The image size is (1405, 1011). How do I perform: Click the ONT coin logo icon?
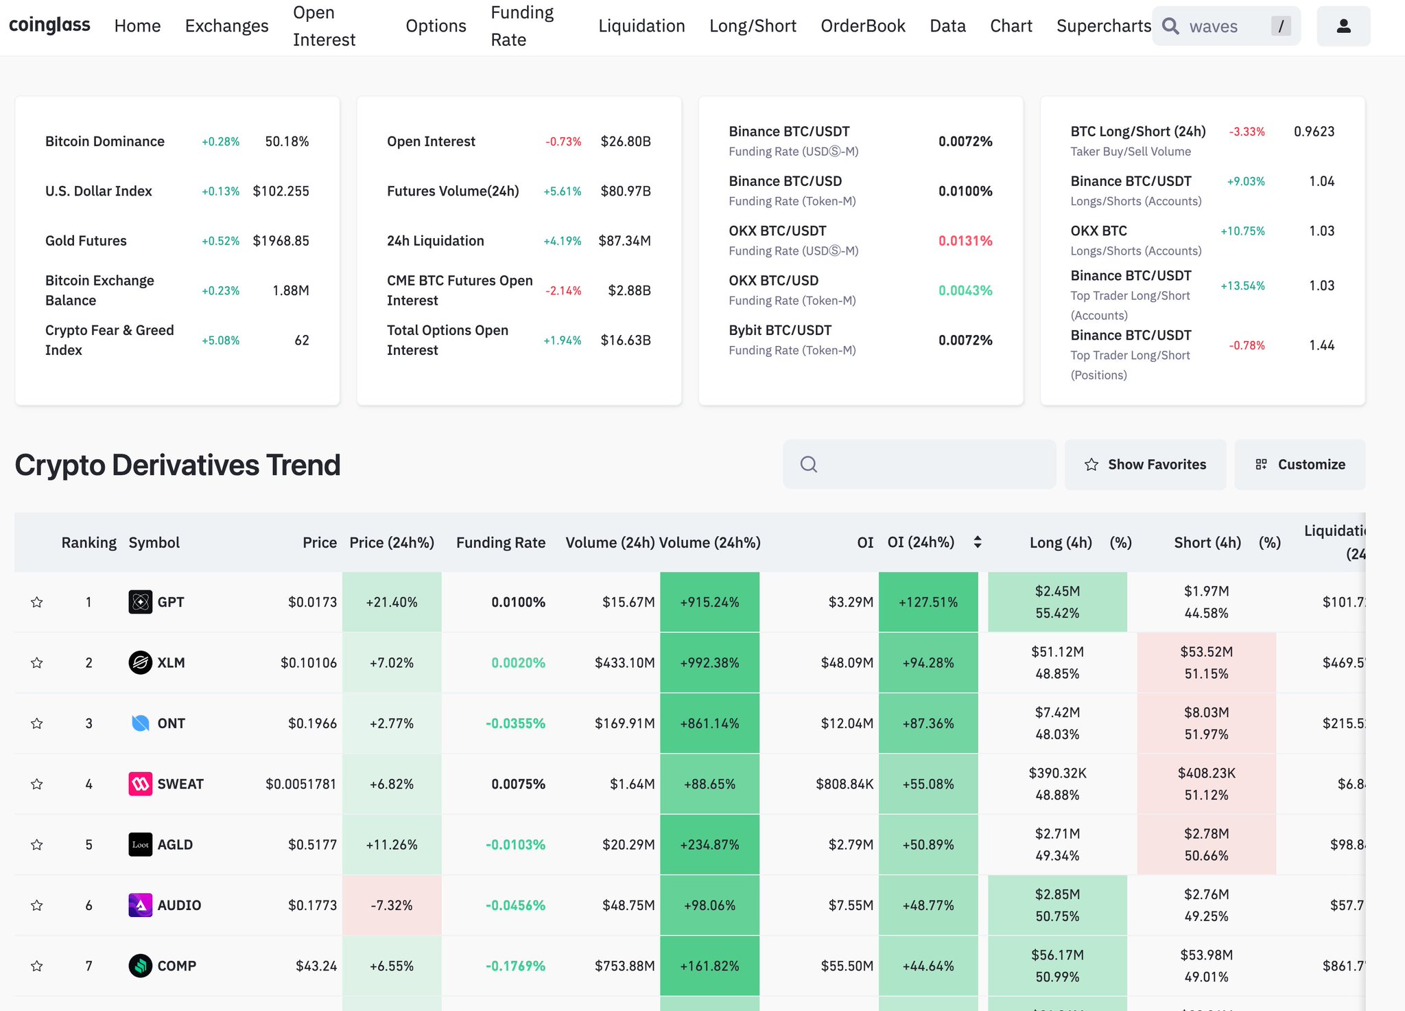[x=141, y=723]
